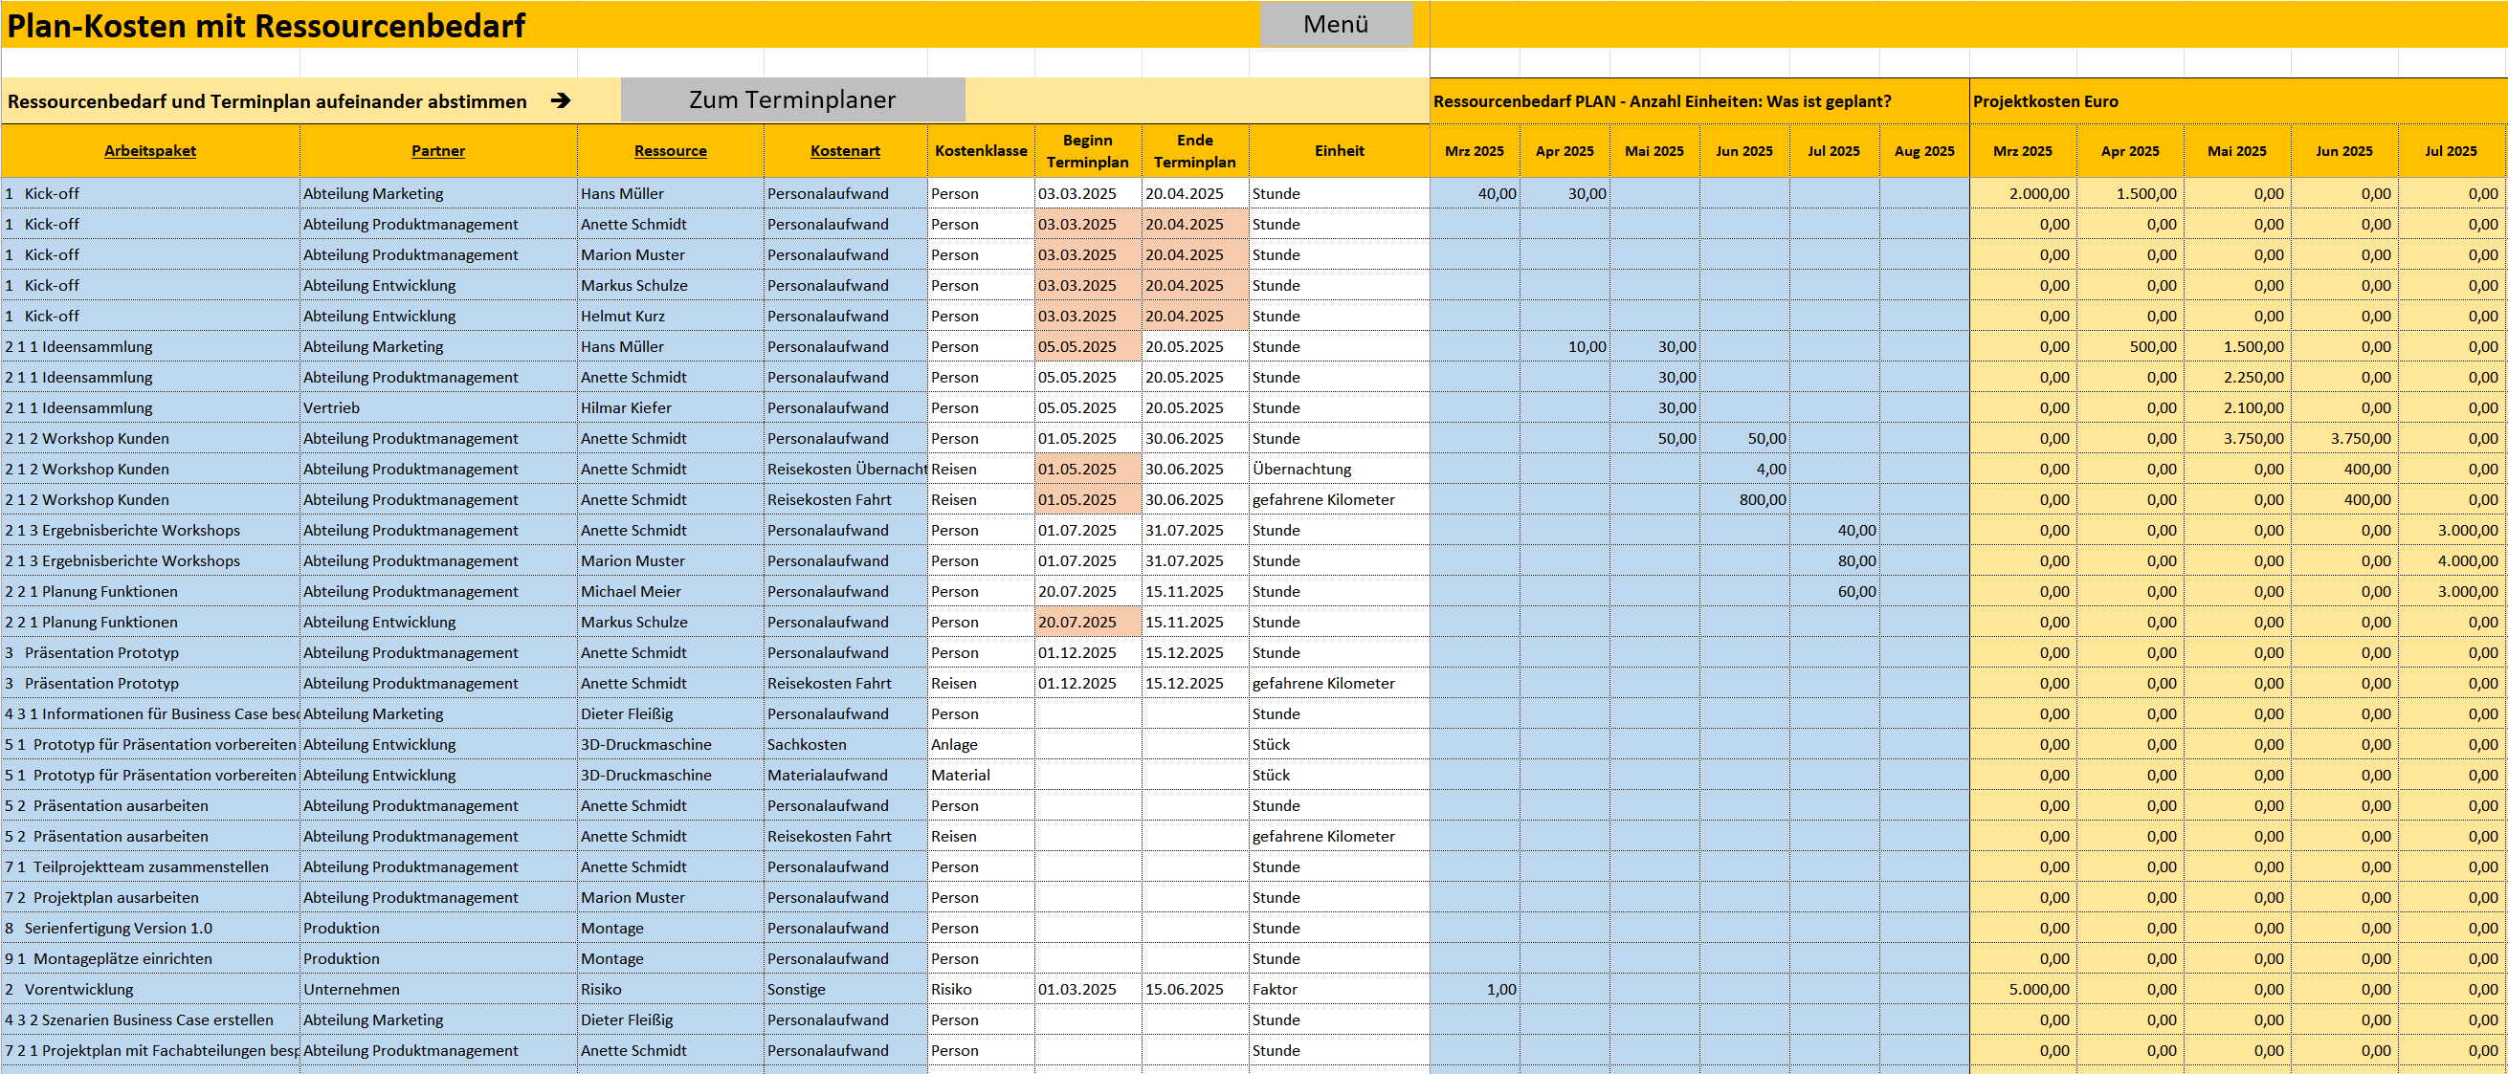
Task: Select 9 1 Montageplätze einrichten cell
Action: 150,958
